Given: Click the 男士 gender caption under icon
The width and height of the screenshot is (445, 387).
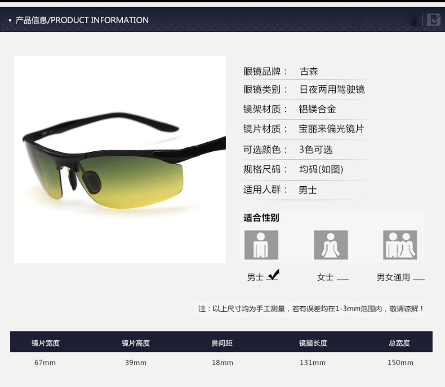Looking at the screenshot, I should [x=255, y=277].
